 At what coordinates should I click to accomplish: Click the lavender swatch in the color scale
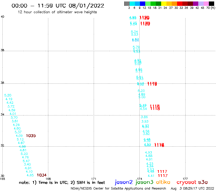(201, 4)
